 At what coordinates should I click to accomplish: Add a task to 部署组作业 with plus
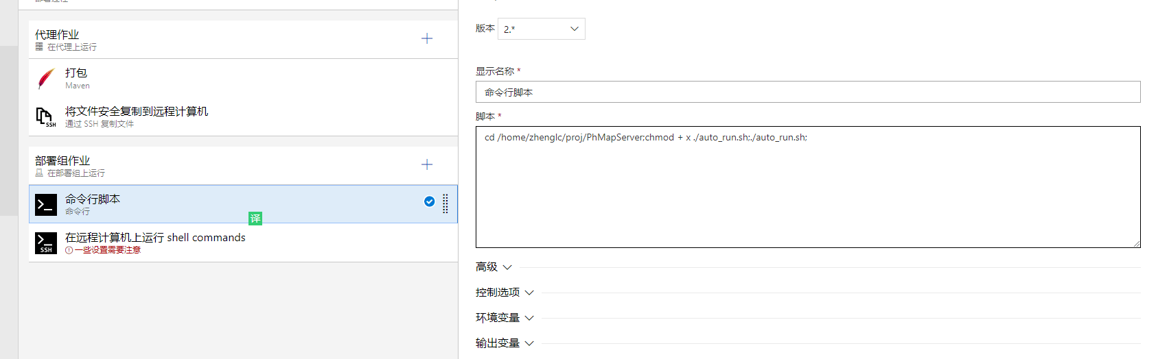point(427,164)
